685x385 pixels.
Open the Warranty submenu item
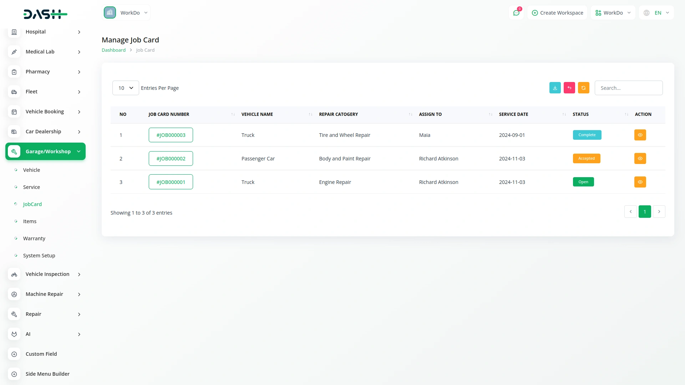tap(34, 238)
